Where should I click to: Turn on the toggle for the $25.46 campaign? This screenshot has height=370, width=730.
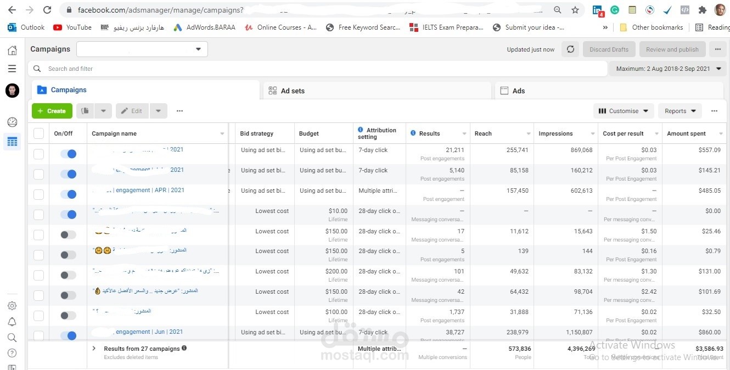point(68,235)
